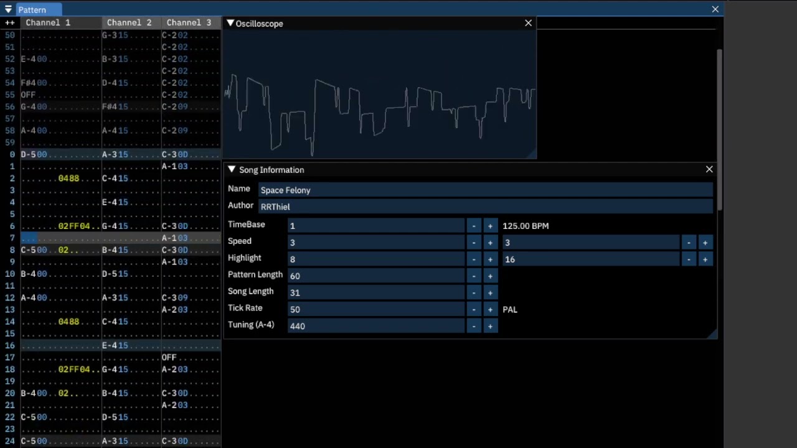This screenshot has width=797, height=448.
Task: Select the Channel 2 header
Action: [129, 23]
